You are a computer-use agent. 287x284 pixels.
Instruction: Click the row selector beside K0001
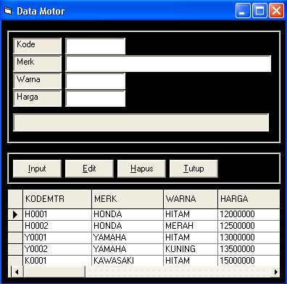click(15, 261)
